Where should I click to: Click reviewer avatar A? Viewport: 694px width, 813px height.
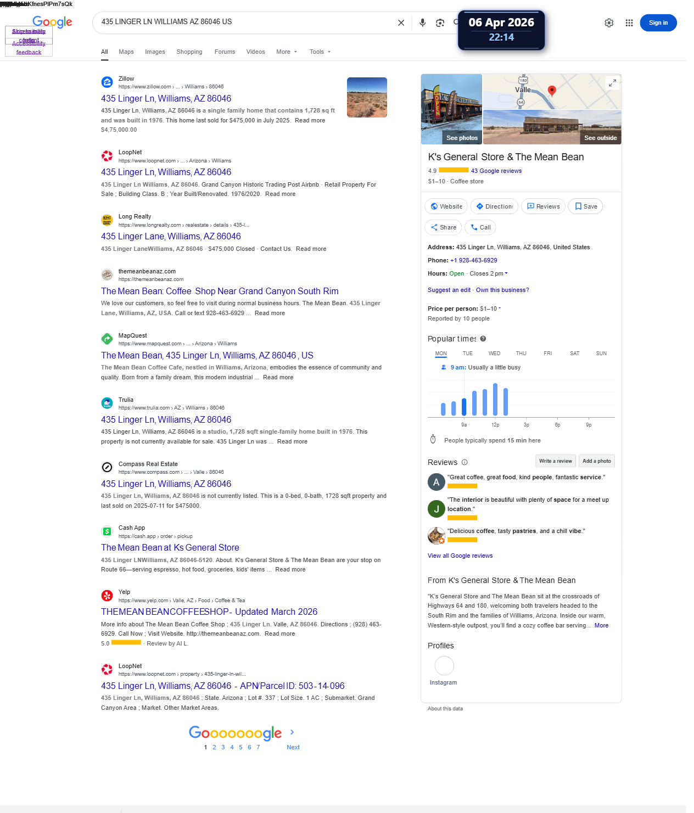[436, 482]
